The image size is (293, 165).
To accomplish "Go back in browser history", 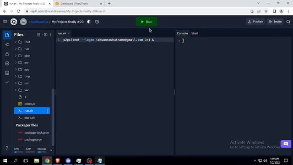I will tap(5, 11).
